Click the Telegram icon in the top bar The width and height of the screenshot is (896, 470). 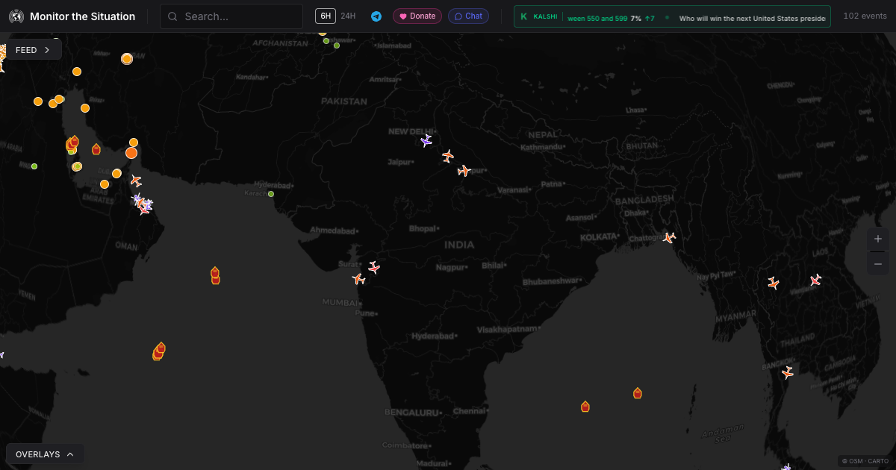pyautogui.click(x=376, y=16)
